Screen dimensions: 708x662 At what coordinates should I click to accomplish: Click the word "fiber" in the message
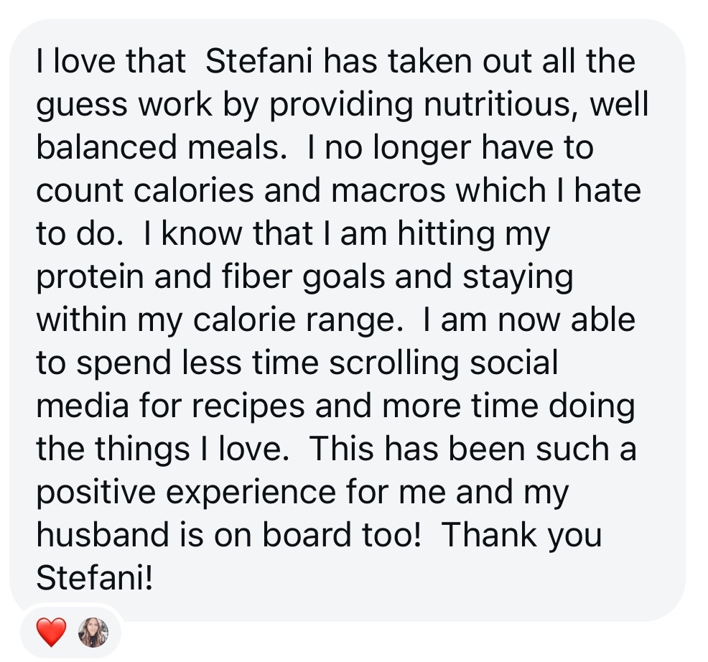[257, 277]
